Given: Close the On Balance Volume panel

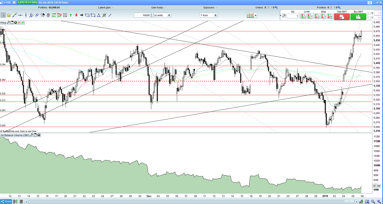Looking at the screenshot, I should click(x=39, y=135).
